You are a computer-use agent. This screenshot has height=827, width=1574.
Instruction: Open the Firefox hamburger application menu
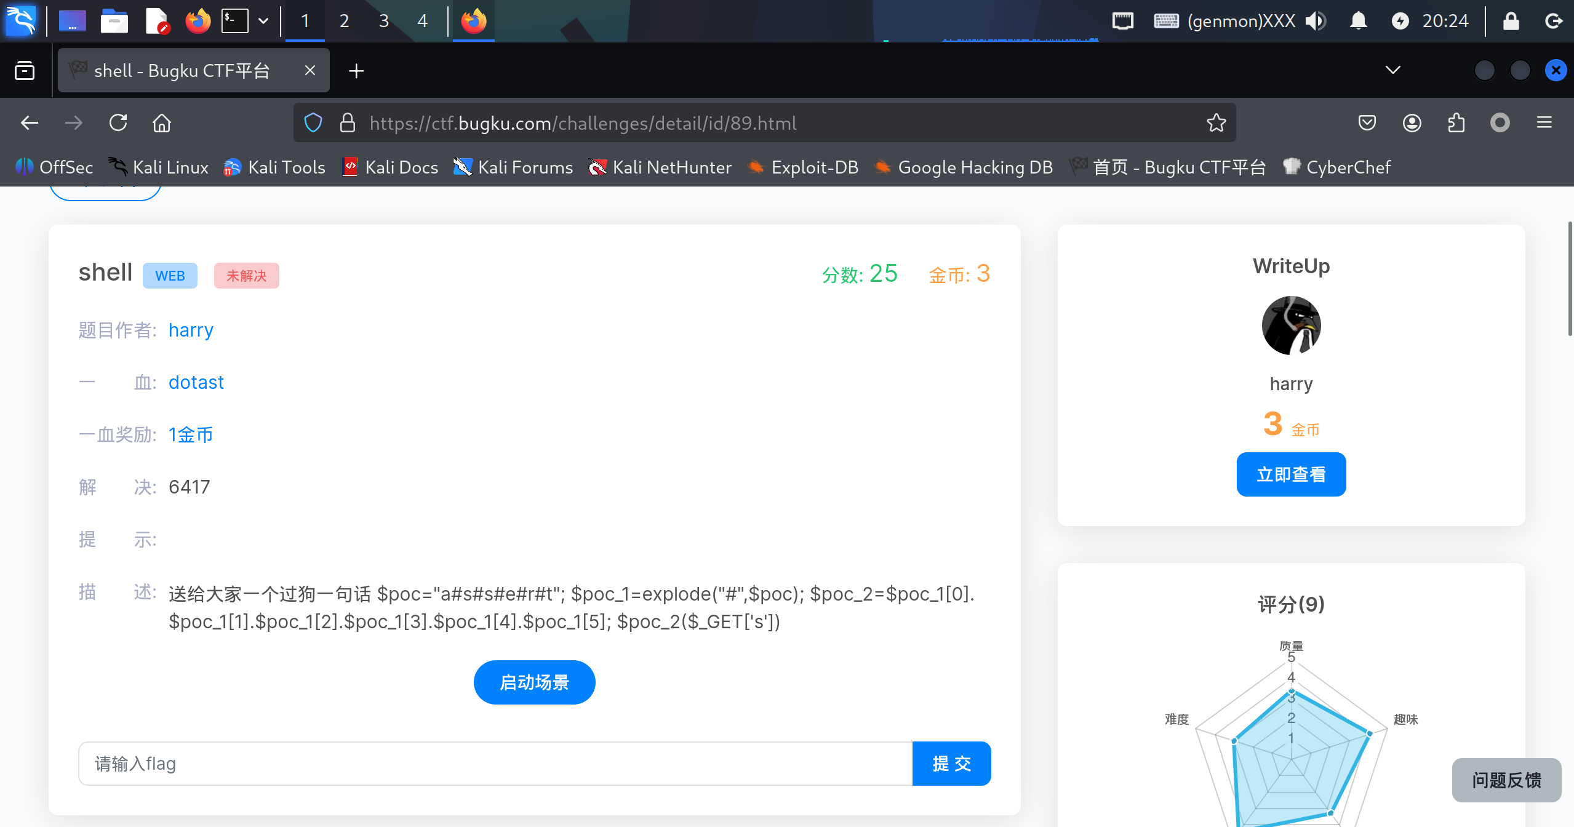1544,123
